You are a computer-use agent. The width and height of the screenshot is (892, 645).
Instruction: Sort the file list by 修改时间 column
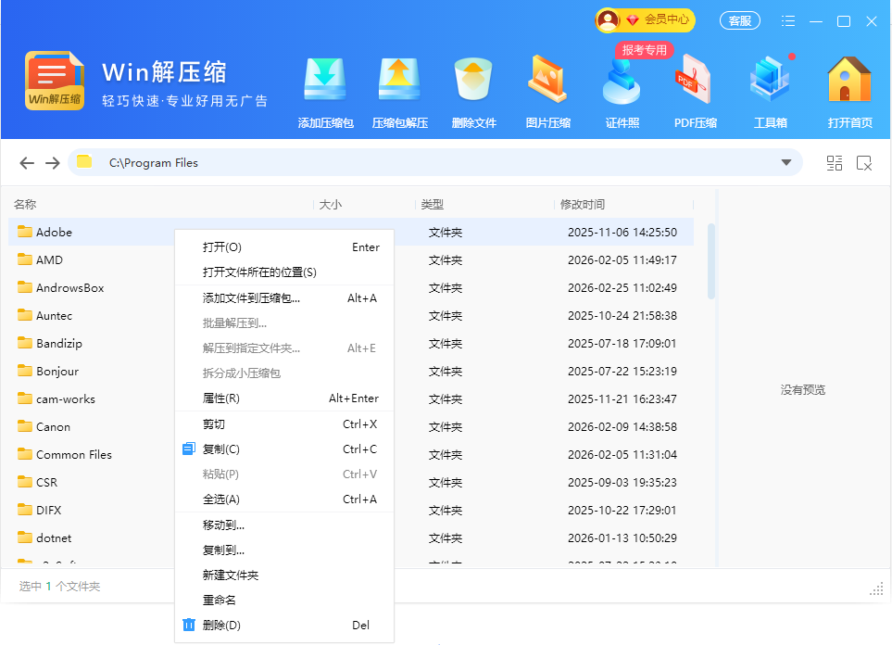point(582,205)
